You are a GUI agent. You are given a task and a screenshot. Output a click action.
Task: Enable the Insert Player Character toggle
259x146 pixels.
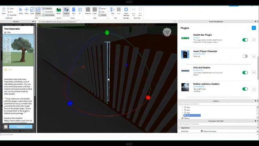point(245,56)
